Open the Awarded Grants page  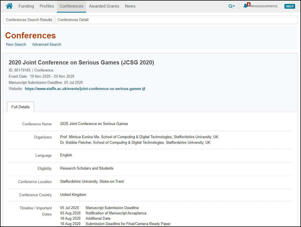coord(104,6)
